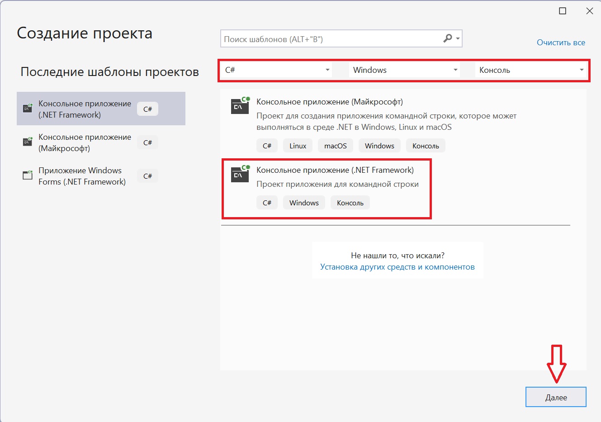Choose recent Приложение Windows Forms (.NET Framework) text
The height and width of the screenshot is (422, 601).
82,176
